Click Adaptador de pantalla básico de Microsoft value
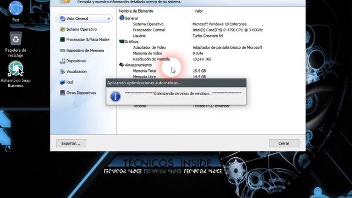 click(227, 47)
